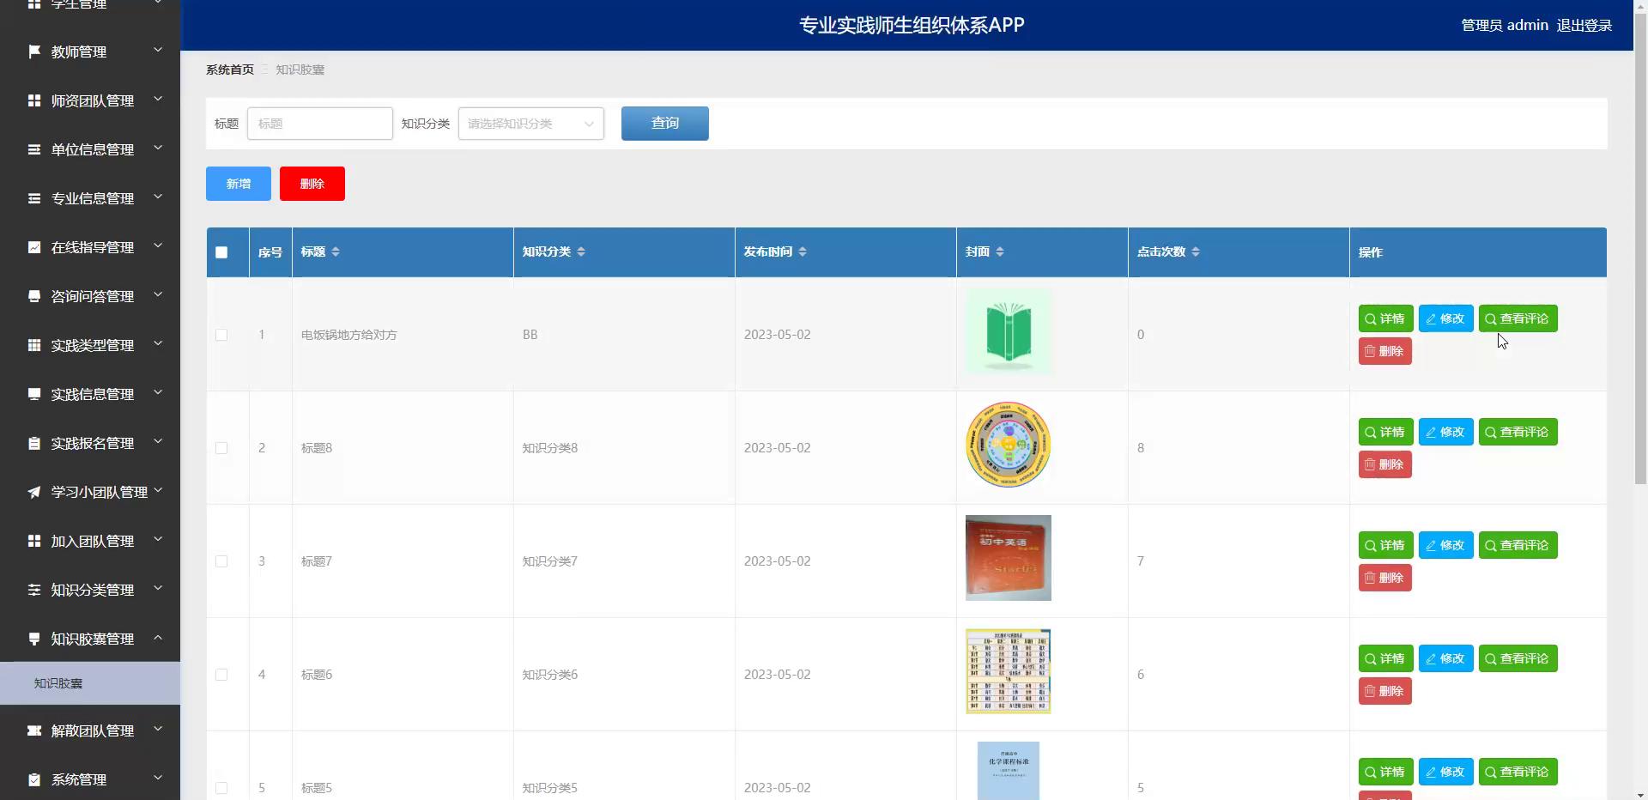Expand 在线指导管理 using its chevron

(x=158, y=246)
